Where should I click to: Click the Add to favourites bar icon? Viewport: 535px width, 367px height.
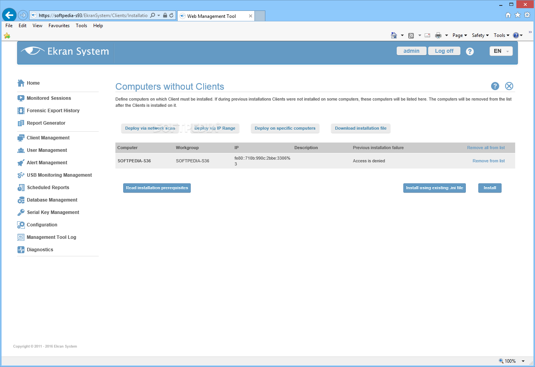[x=7, y=36]
